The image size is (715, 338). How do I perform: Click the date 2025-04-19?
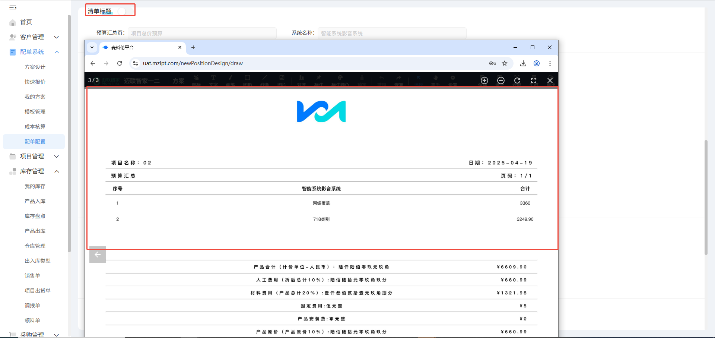click(x=510, y=163)
